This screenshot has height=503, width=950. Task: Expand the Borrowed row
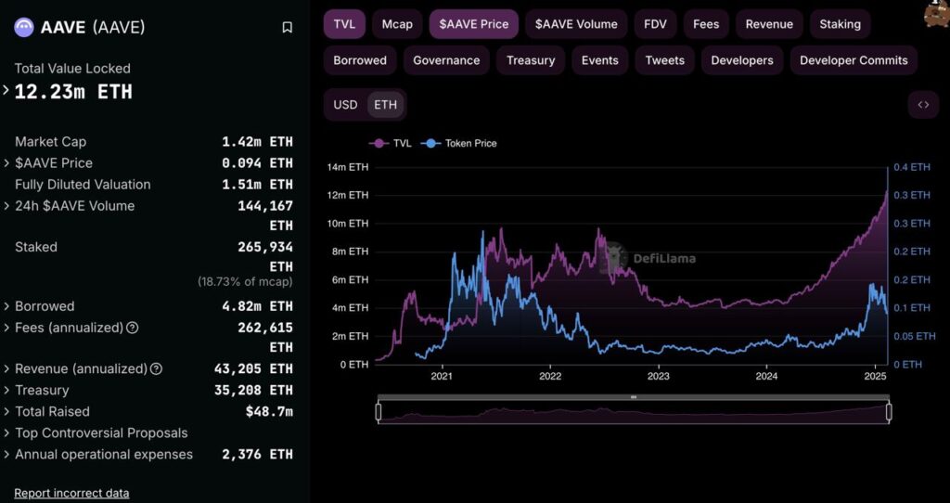(x=6, y=306)
